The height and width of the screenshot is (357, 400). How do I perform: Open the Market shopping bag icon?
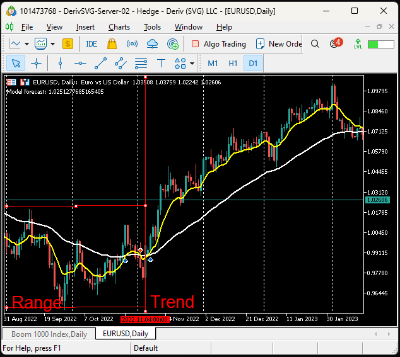tap(112, 44)
